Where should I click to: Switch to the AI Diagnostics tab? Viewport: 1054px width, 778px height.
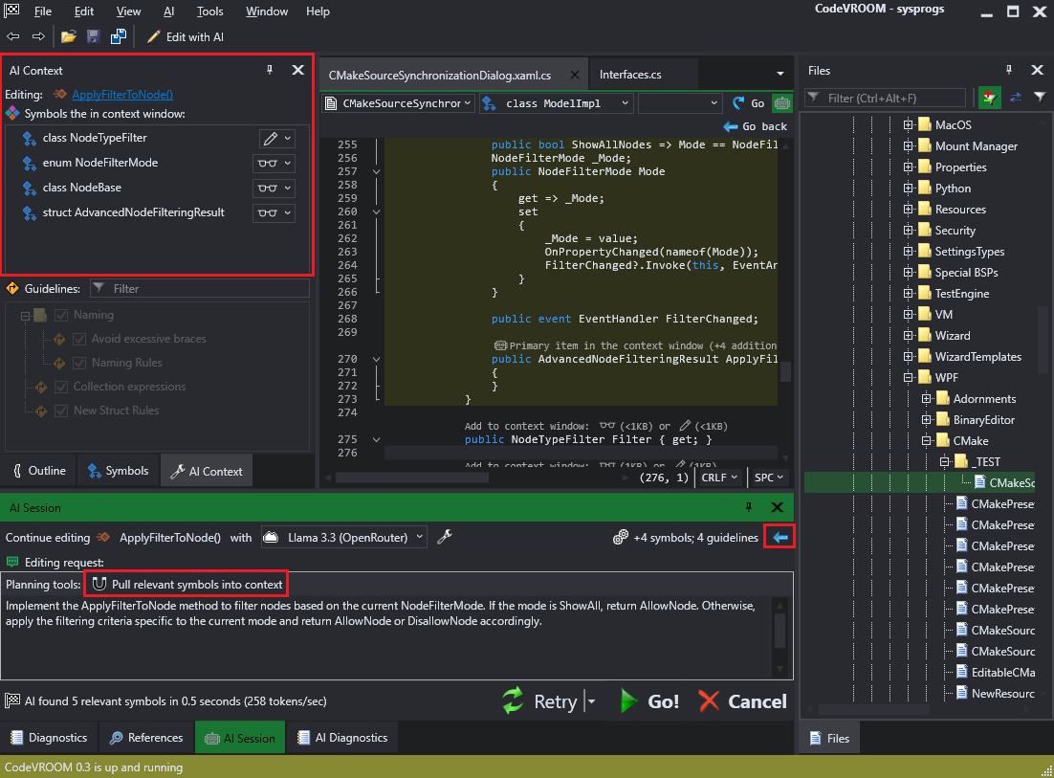click(x=342, y=738)
